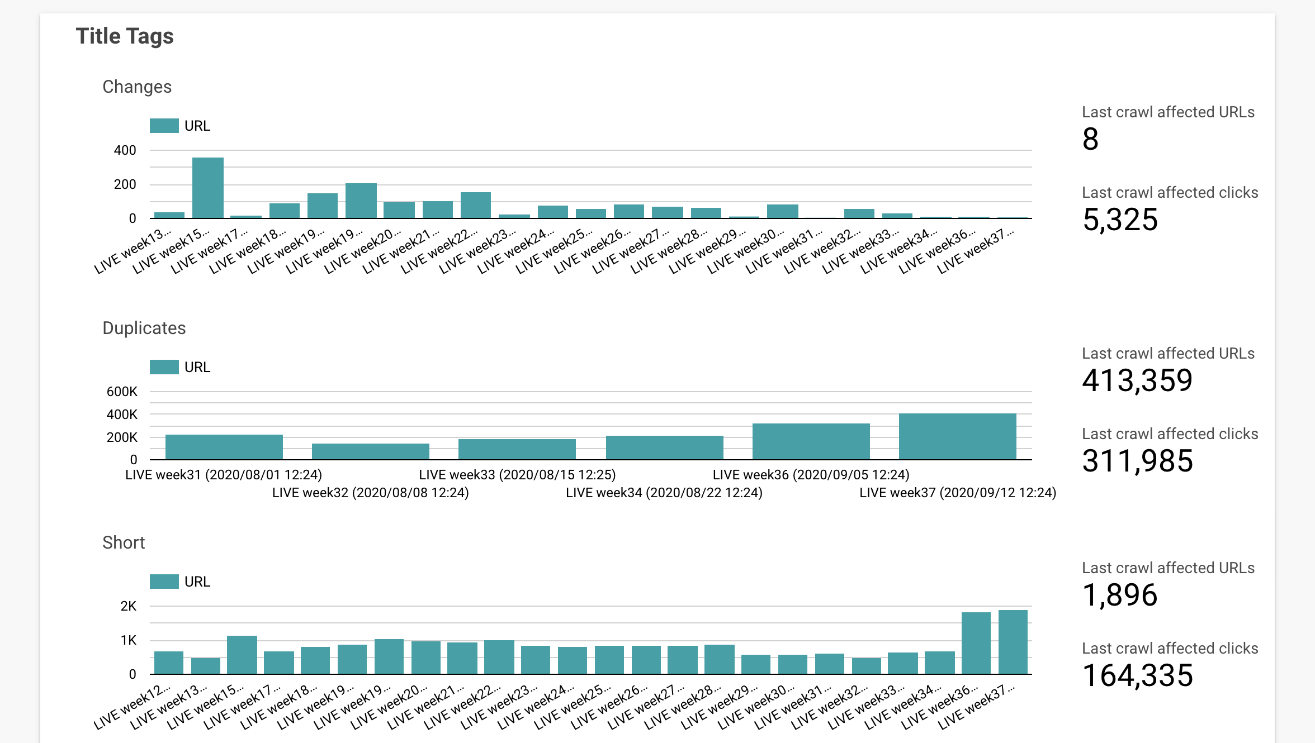This screenshot has height=743, width=1315.
Task: Click the URL legend swatch in Changes chart
Action: [164, 126]
